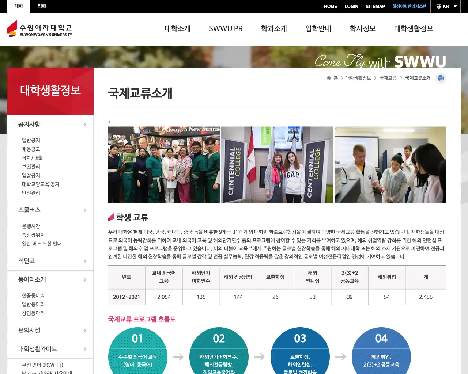Screen dimensions: 468x374
Task: Click the 학생 교류 section heading
Action: [x=132, y=218]
